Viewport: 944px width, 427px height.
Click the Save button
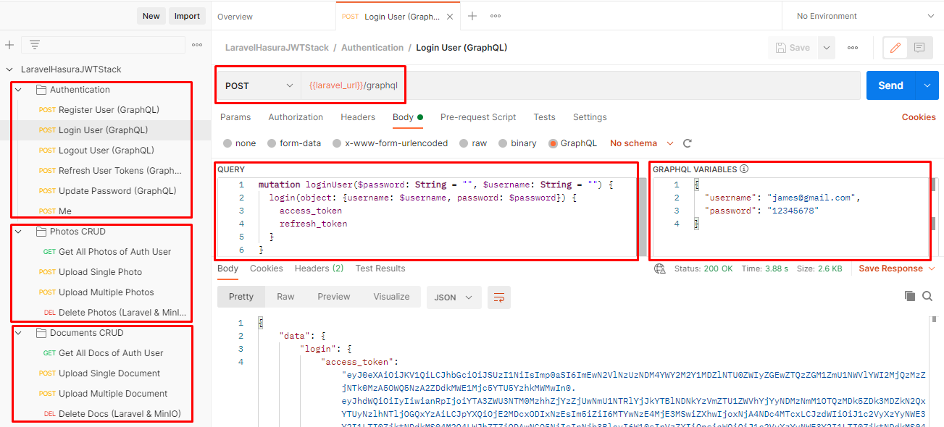point(793,48)
